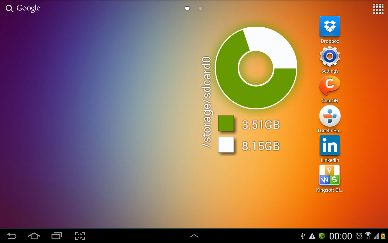Viewport: 388px width, 243px height.
Task: Tap the Home navigation button
Action: [x=34, y=236]
